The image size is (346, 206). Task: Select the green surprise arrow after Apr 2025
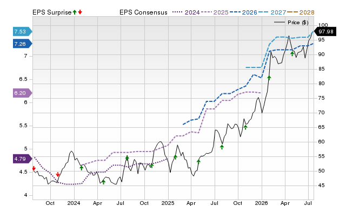[198, 162]
